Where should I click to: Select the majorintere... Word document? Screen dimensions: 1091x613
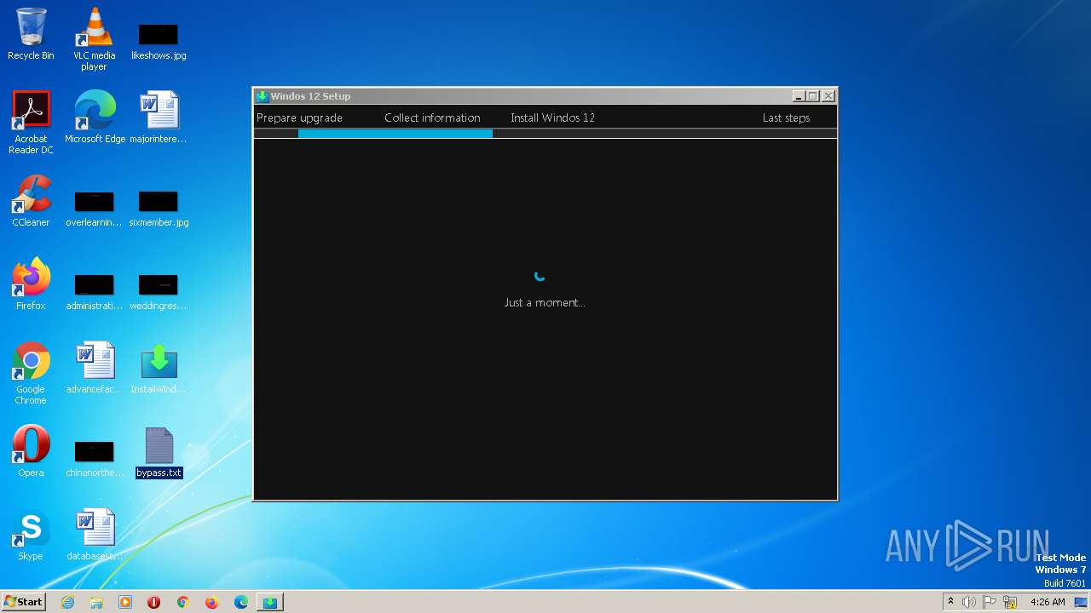(x=159, y=117)
